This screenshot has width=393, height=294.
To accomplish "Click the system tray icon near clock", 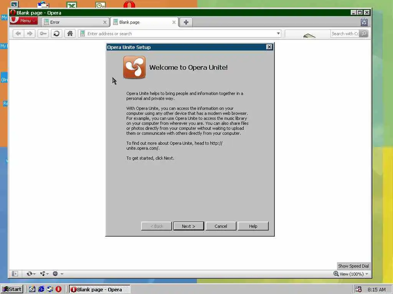I will tap(358, 289).
